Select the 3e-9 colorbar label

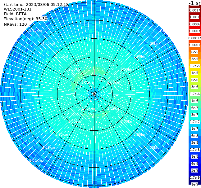195,170
